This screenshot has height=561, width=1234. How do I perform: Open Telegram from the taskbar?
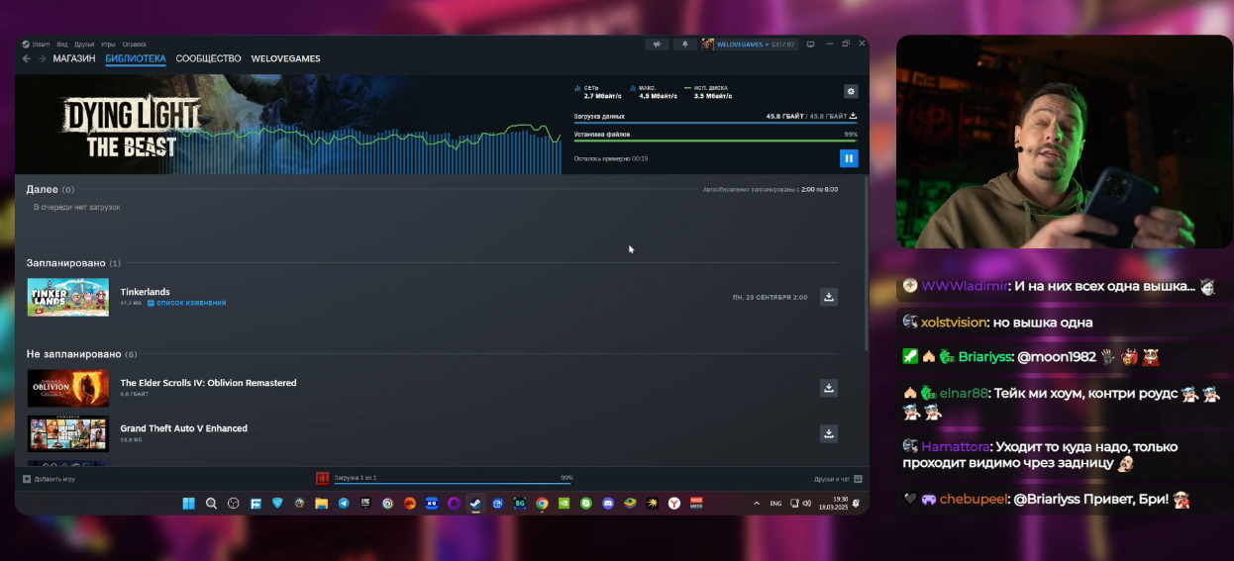point(344,504)
